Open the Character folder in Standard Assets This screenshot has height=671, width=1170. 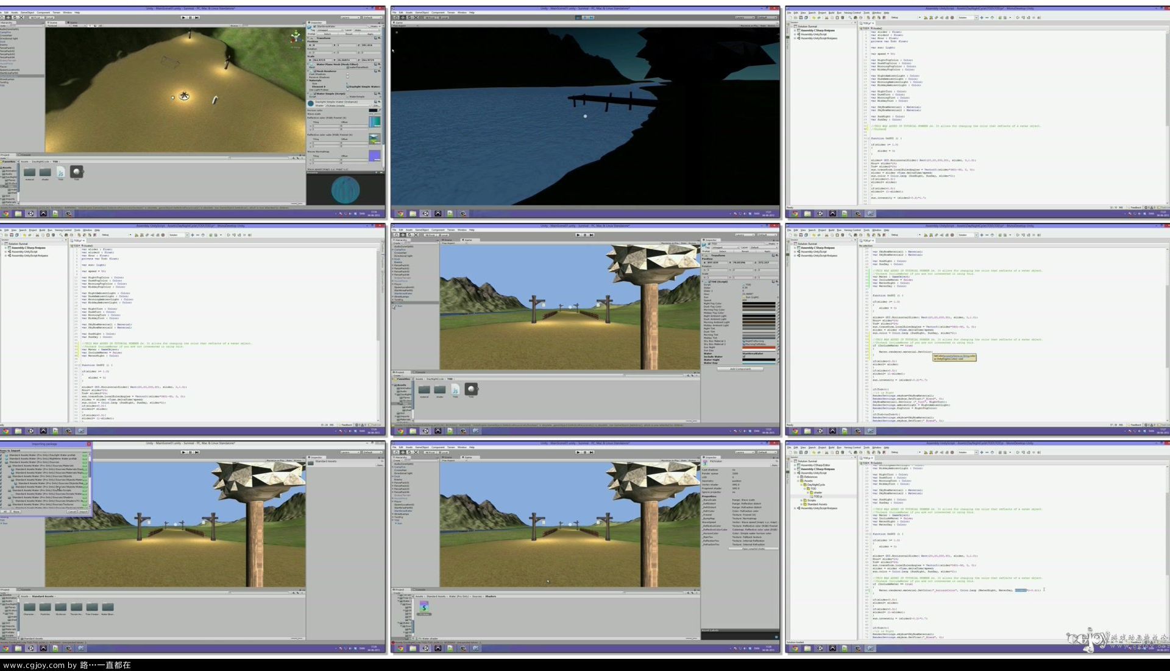click(x=29, y=608)
